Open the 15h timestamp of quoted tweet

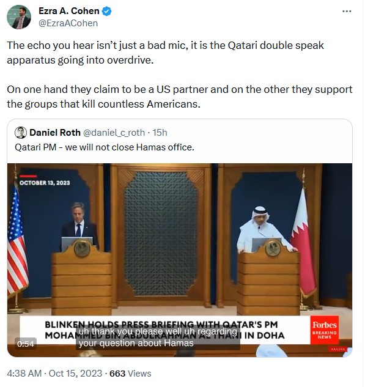pos(160,133)
